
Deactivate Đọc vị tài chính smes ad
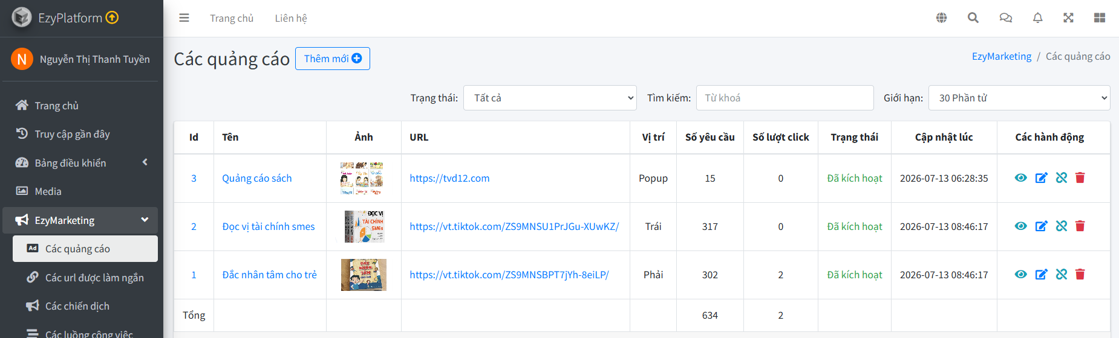pyautogui.click(x=1062, y=226)
